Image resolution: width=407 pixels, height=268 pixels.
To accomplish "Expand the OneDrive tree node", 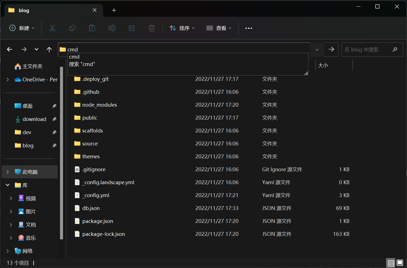I will coord(8,79).
